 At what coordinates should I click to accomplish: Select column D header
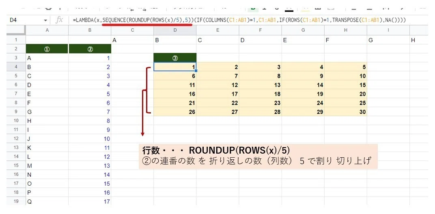(175, 30)
